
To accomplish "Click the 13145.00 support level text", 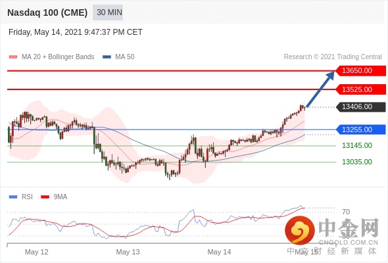I will 357,145.
